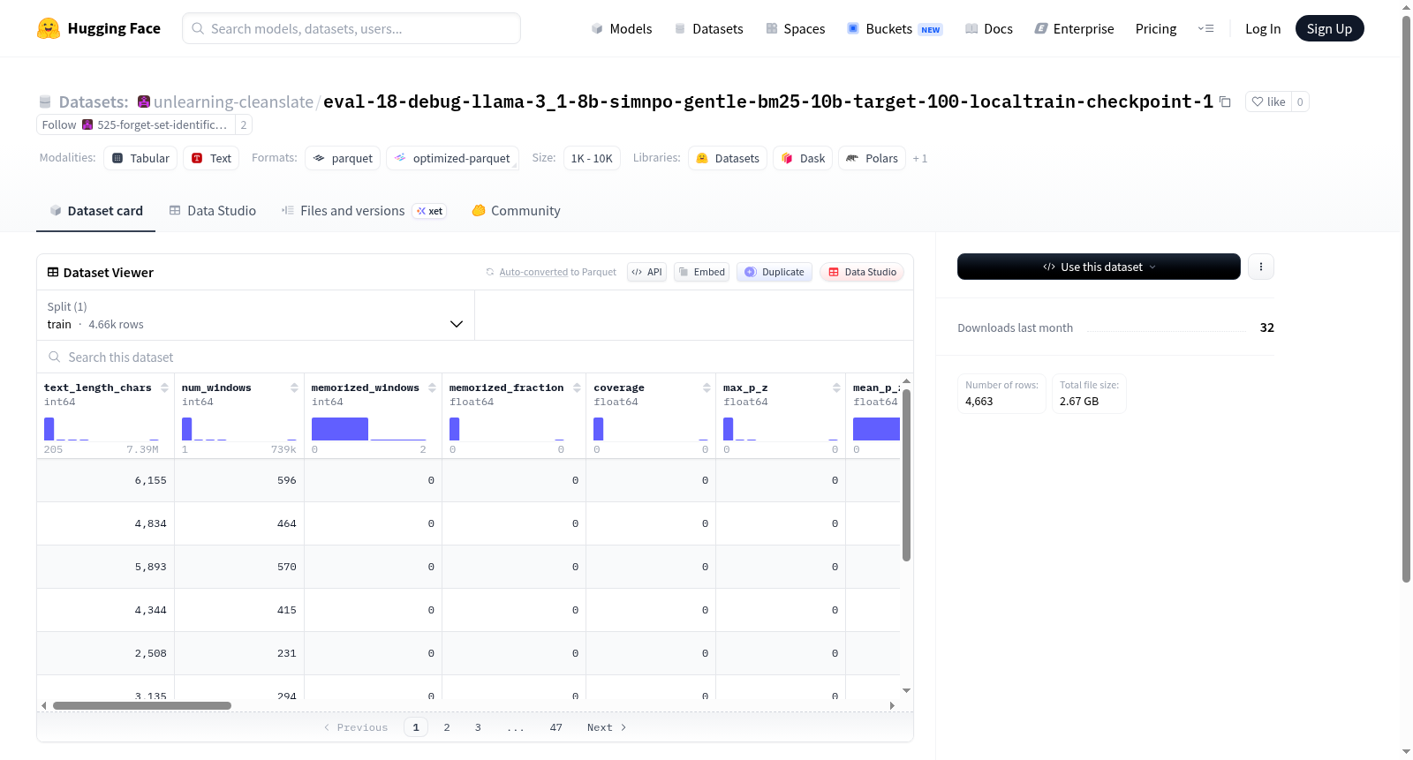
Task: Click the table vertical scrollbar thumb
Action: click(906, 475)
